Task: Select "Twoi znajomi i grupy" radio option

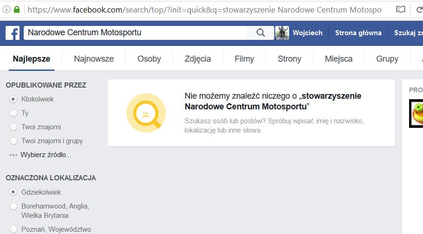Action: coord(13,141)
